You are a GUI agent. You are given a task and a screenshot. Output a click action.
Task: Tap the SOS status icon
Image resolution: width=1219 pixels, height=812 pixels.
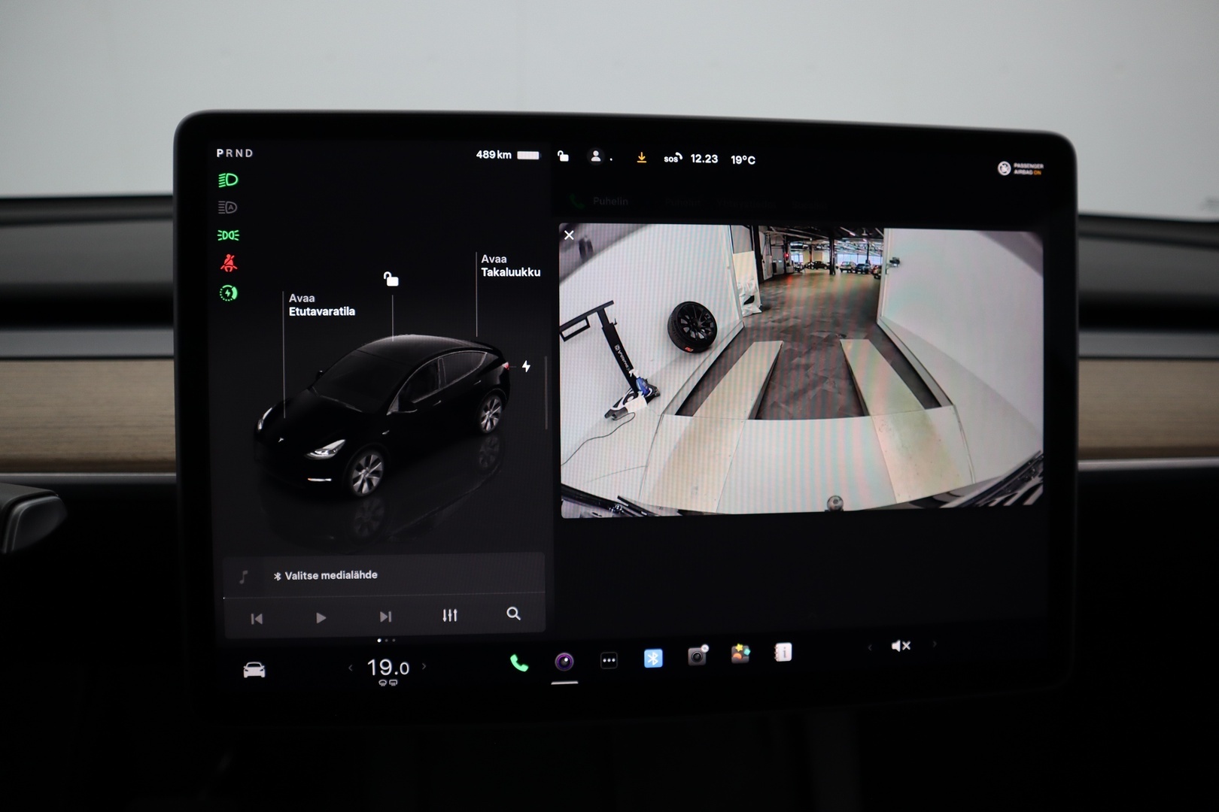point(671,158)
